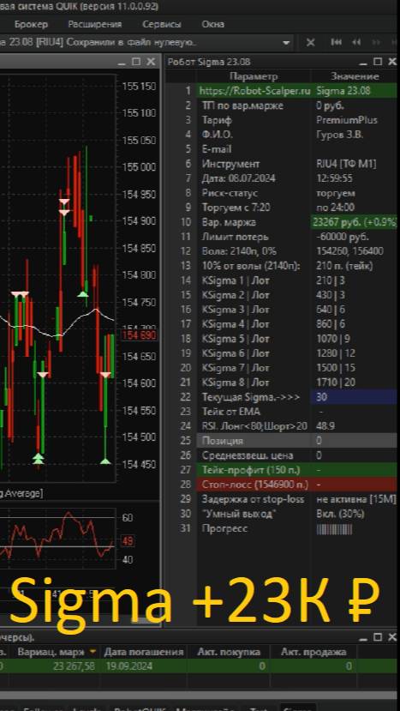This screenshot has height=711, width=400.
Task: Click the red RSI value marker 49
Action: pos(128,541)
